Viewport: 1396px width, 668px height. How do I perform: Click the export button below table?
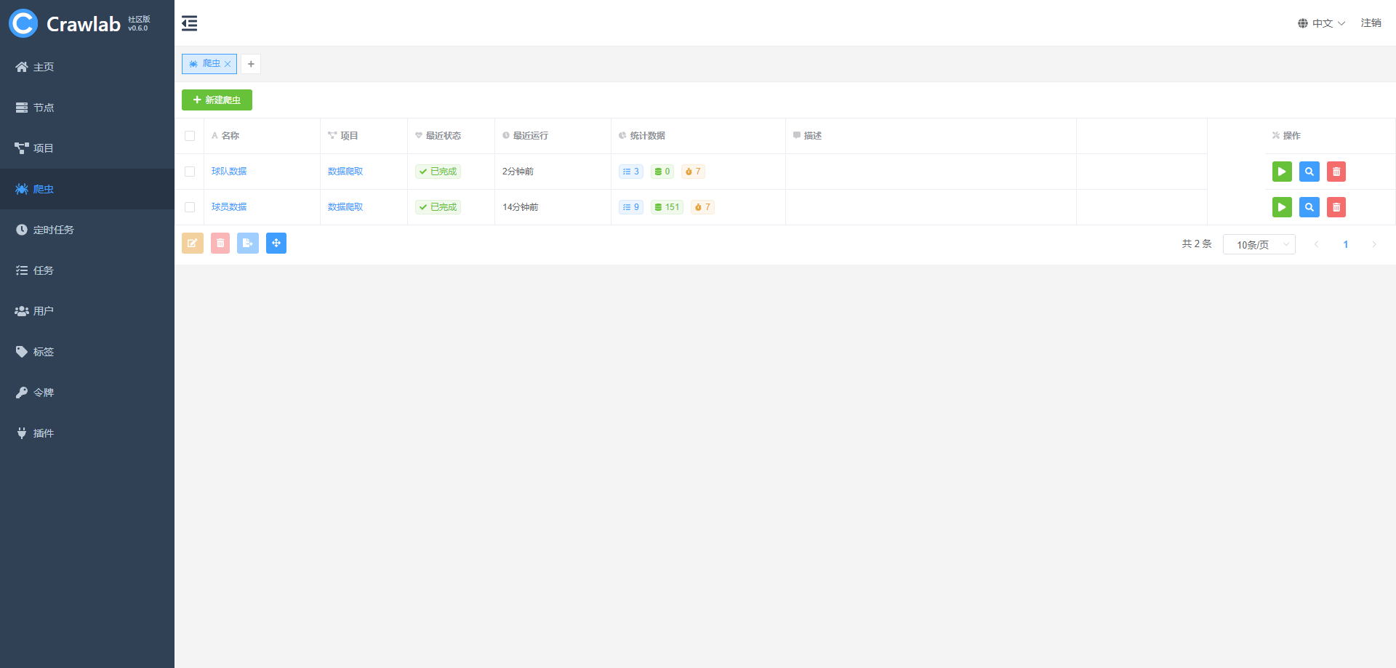coord(248,244)
